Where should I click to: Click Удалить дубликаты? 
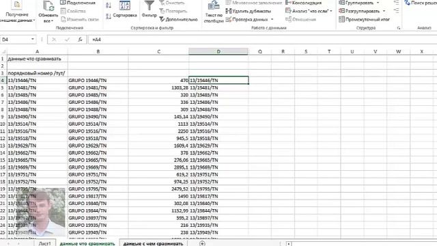[x=248, y=11]
